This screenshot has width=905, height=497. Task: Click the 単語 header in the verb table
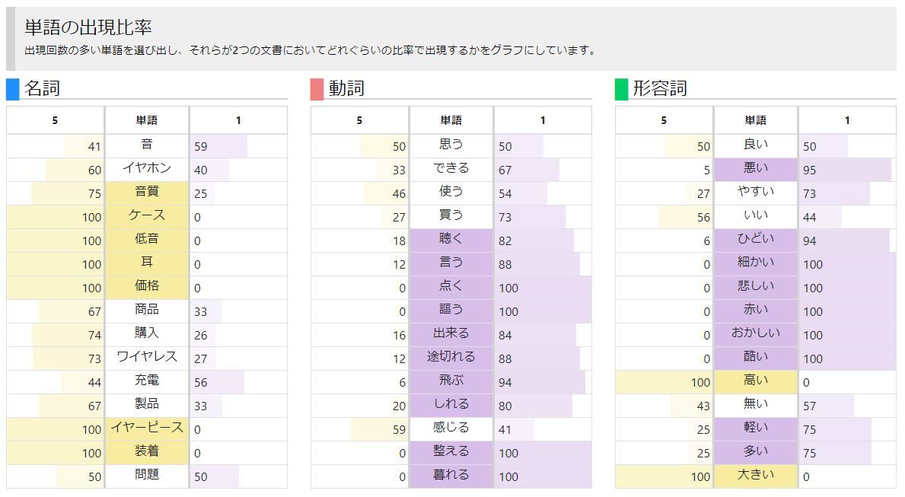pos(451,120)
